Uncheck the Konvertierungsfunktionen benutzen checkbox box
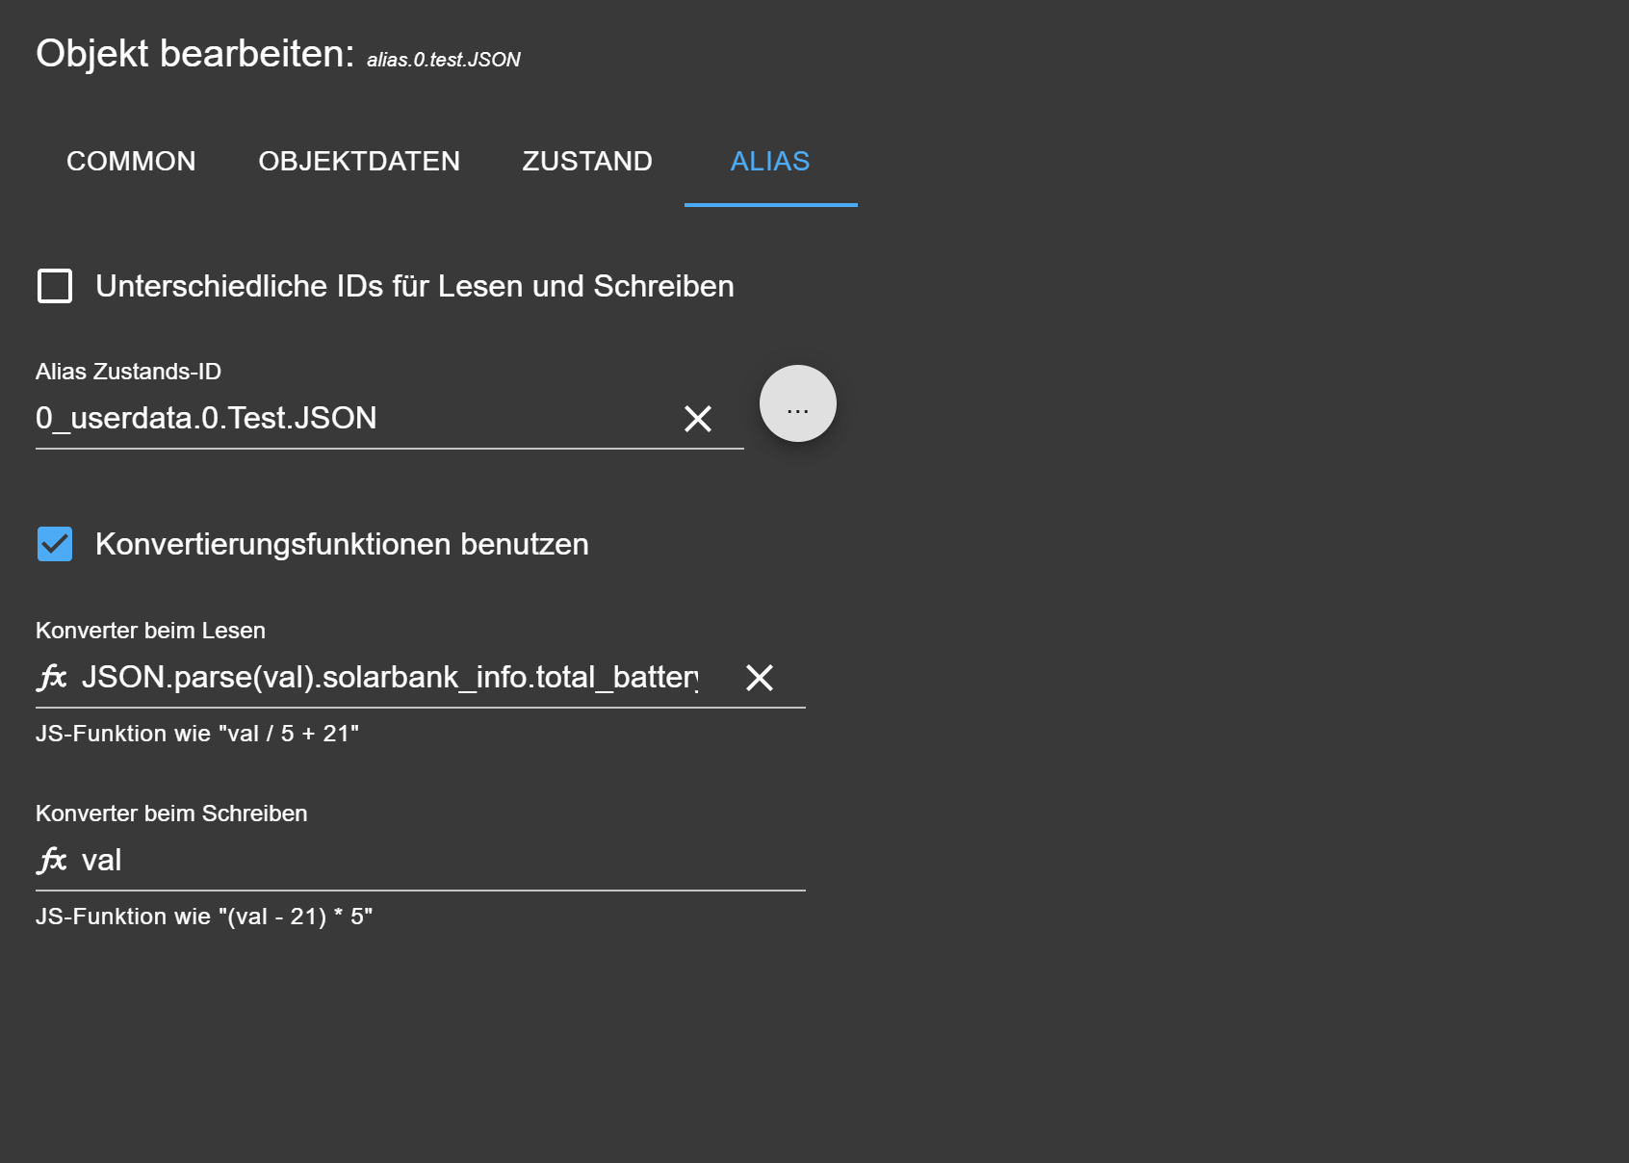 point(55,544)
